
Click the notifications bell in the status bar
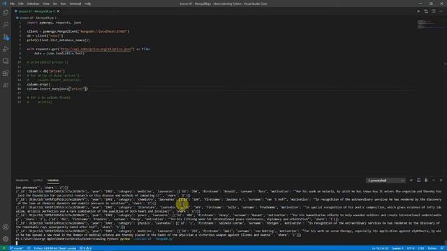pyautogui.click(x=441, y=248)
